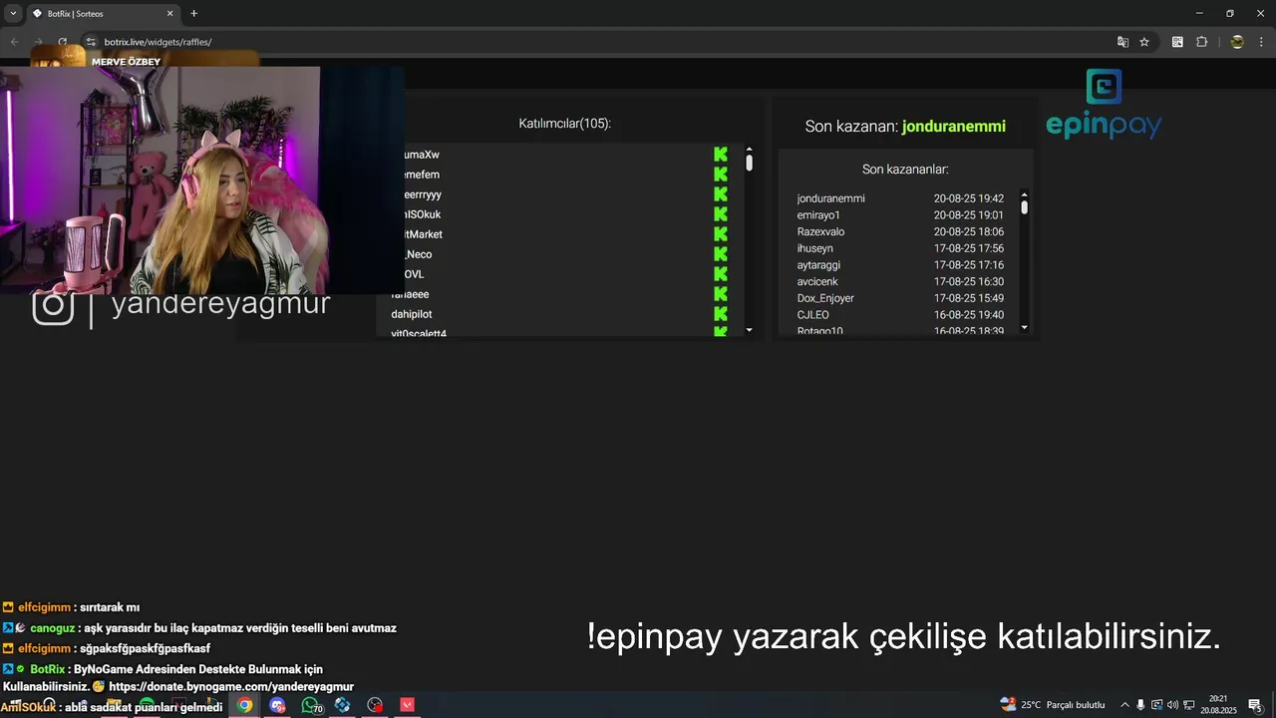Click the Kick icon beside dahipilot

(721, 314)
